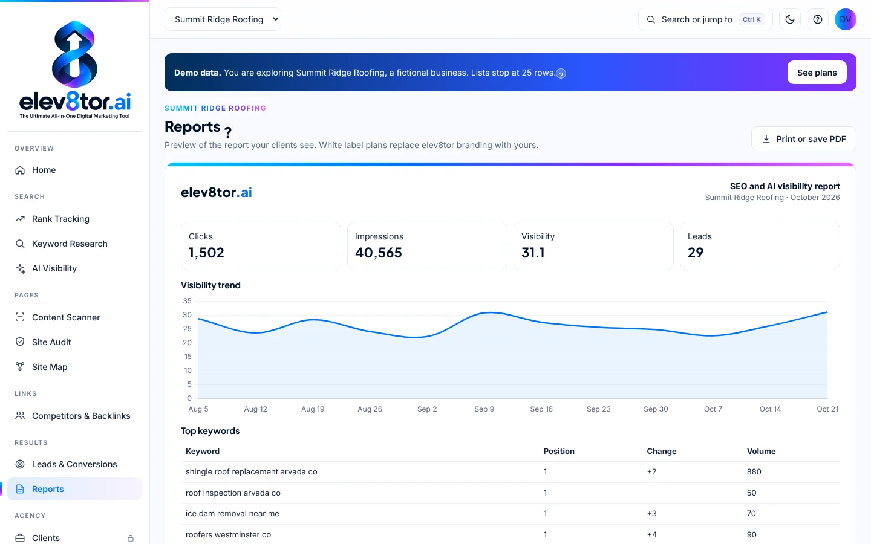Click keyword 'roof inspection arvada co'
The height and width of the screenshot is (544, 871).
[233, 493]
